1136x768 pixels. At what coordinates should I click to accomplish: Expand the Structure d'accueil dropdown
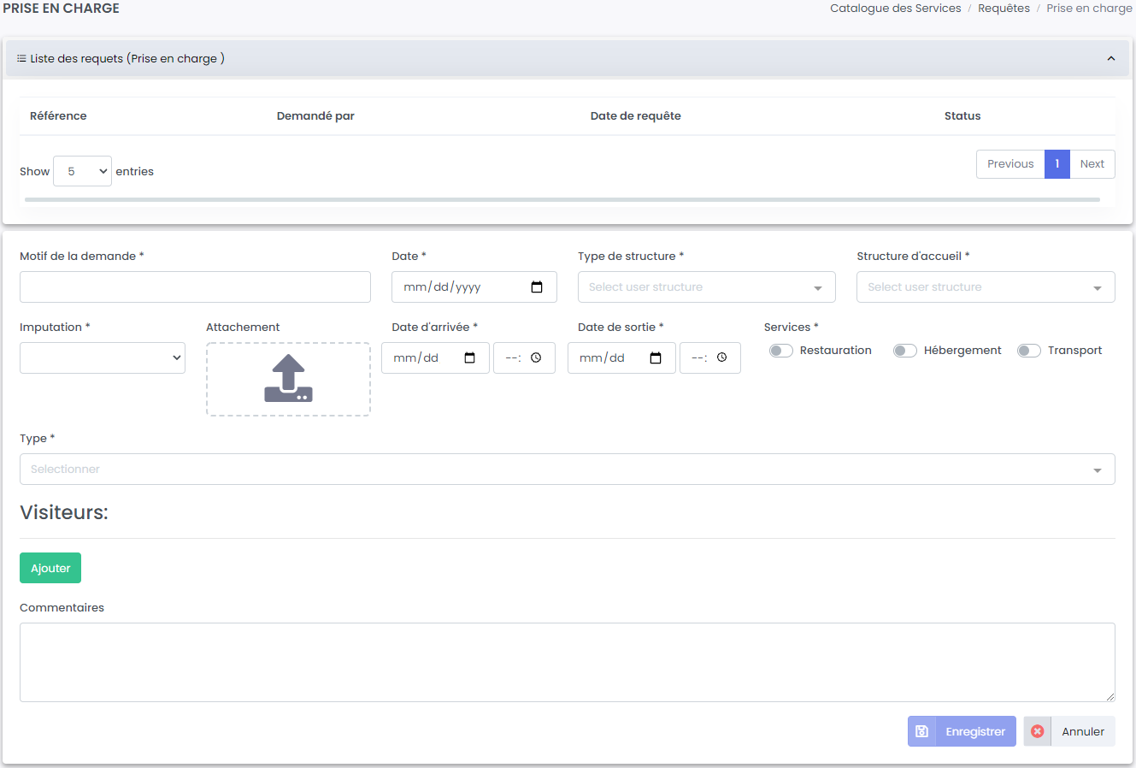[x=985, y=287]
